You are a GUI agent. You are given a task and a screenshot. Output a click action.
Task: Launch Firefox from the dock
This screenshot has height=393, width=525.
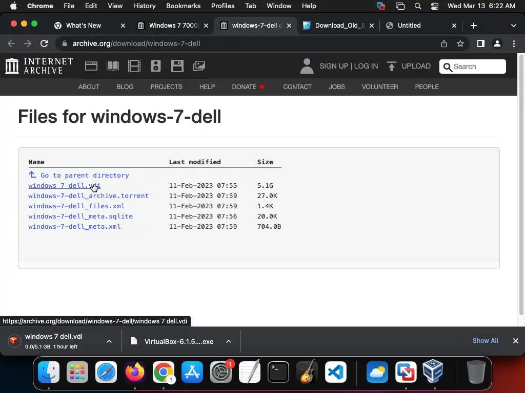(135, 372)
